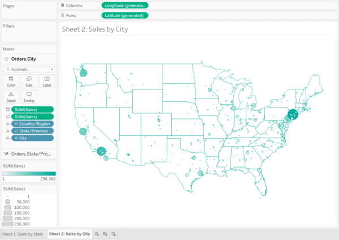Click the New Story icon
Image resolution: width=339 pixels, height=240 pixels.
click(x=114, y=233)
